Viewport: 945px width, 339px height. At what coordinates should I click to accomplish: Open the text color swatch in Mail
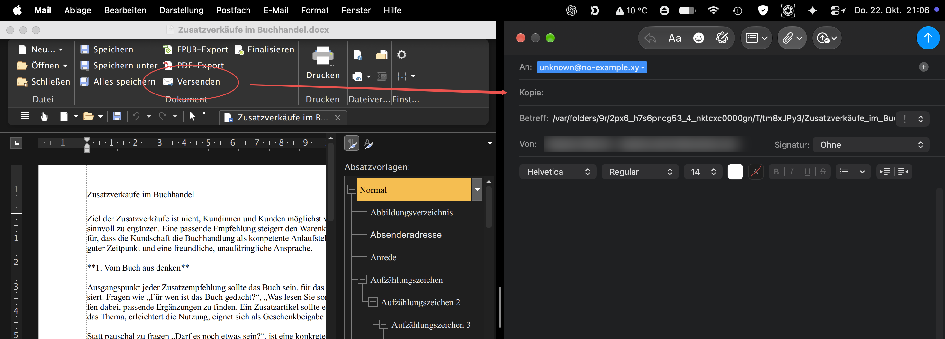coord(735,172)
